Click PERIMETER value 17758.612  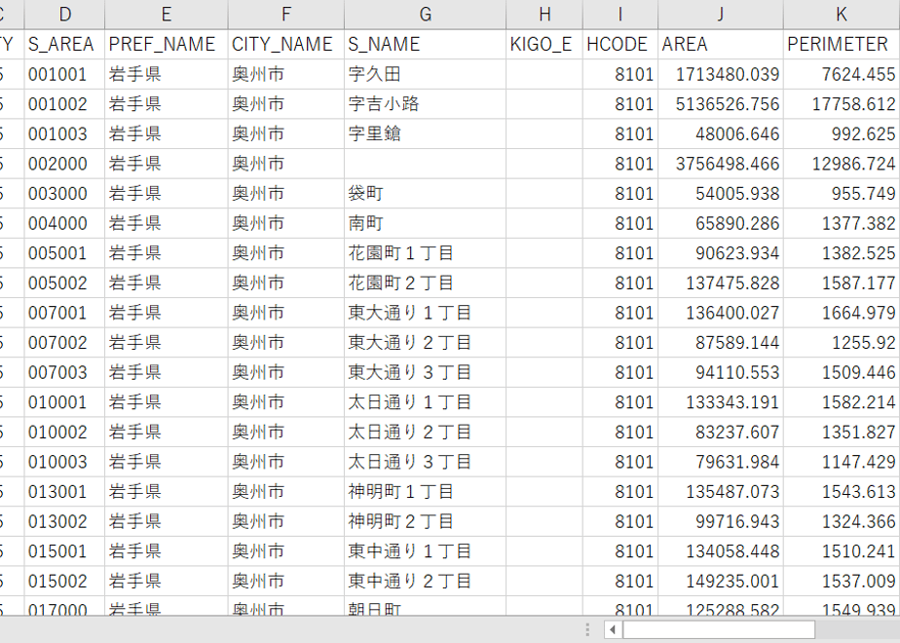click(842, 104)
